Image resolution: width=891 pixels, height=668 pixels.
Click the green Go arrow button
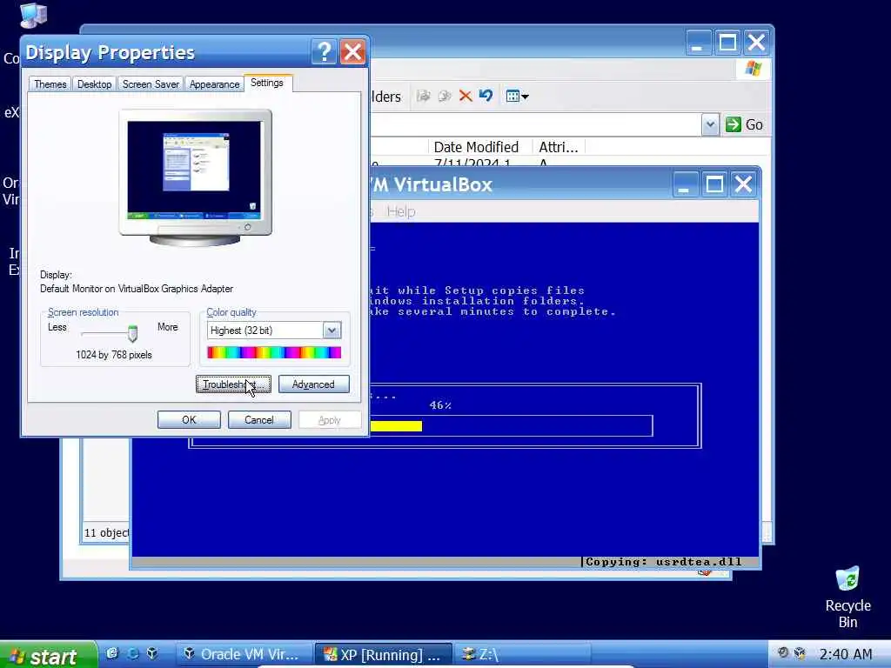tap(745, 124)
